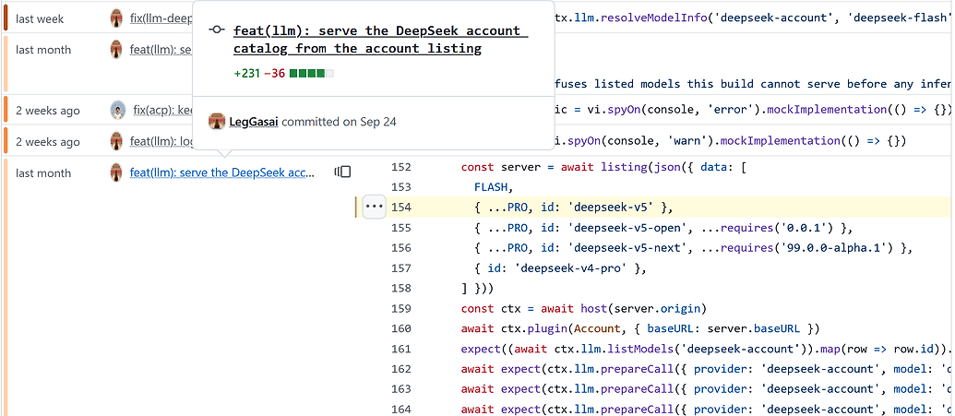Click line number 161
The width and height of the screenshot is (955, 416).
click(401, 349)
